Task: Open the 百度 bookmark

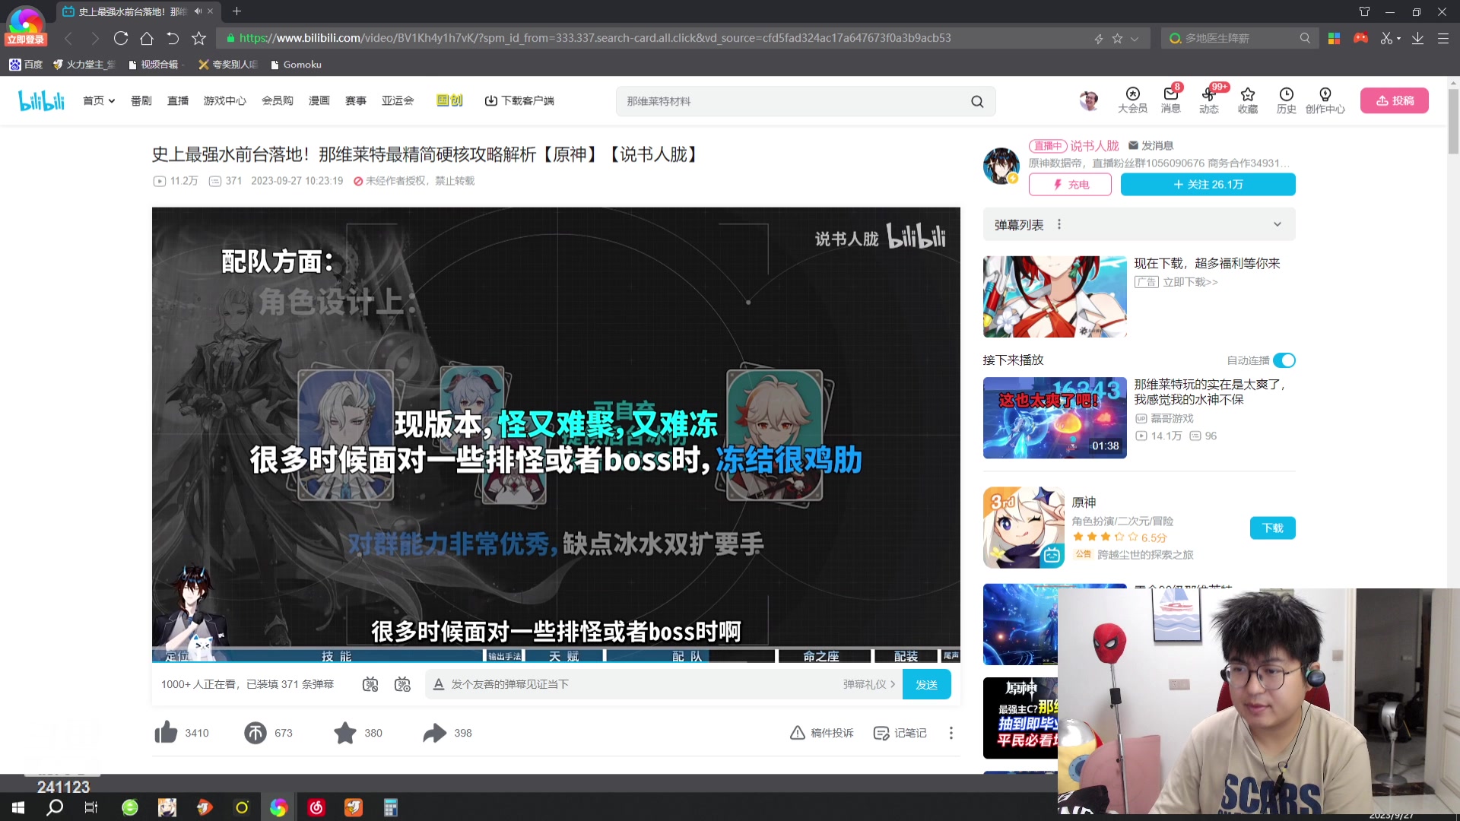Action: pyautogui.click(x=26, y=65)
